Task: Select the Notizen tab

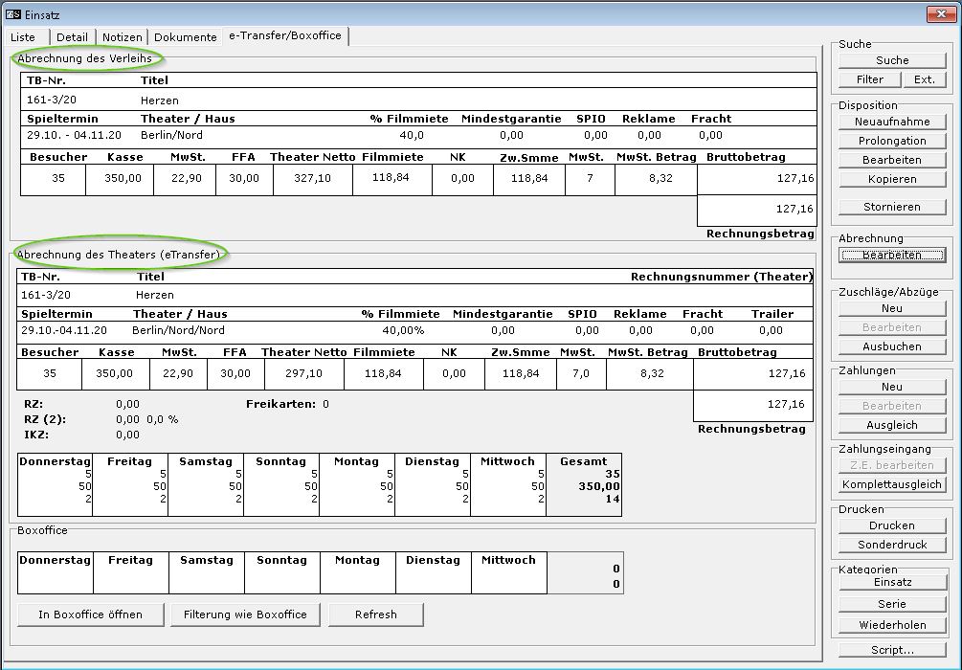Action: point(122,37)
